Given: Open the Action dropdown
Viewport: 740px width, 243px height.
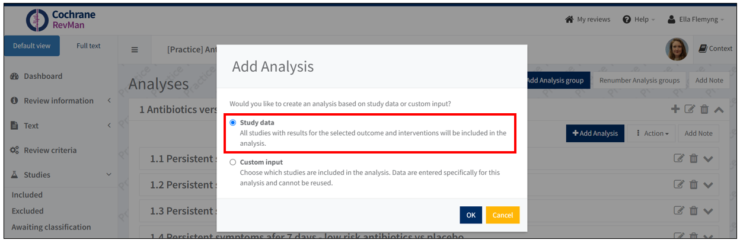Looking at the screenshot, I should 652,133.
